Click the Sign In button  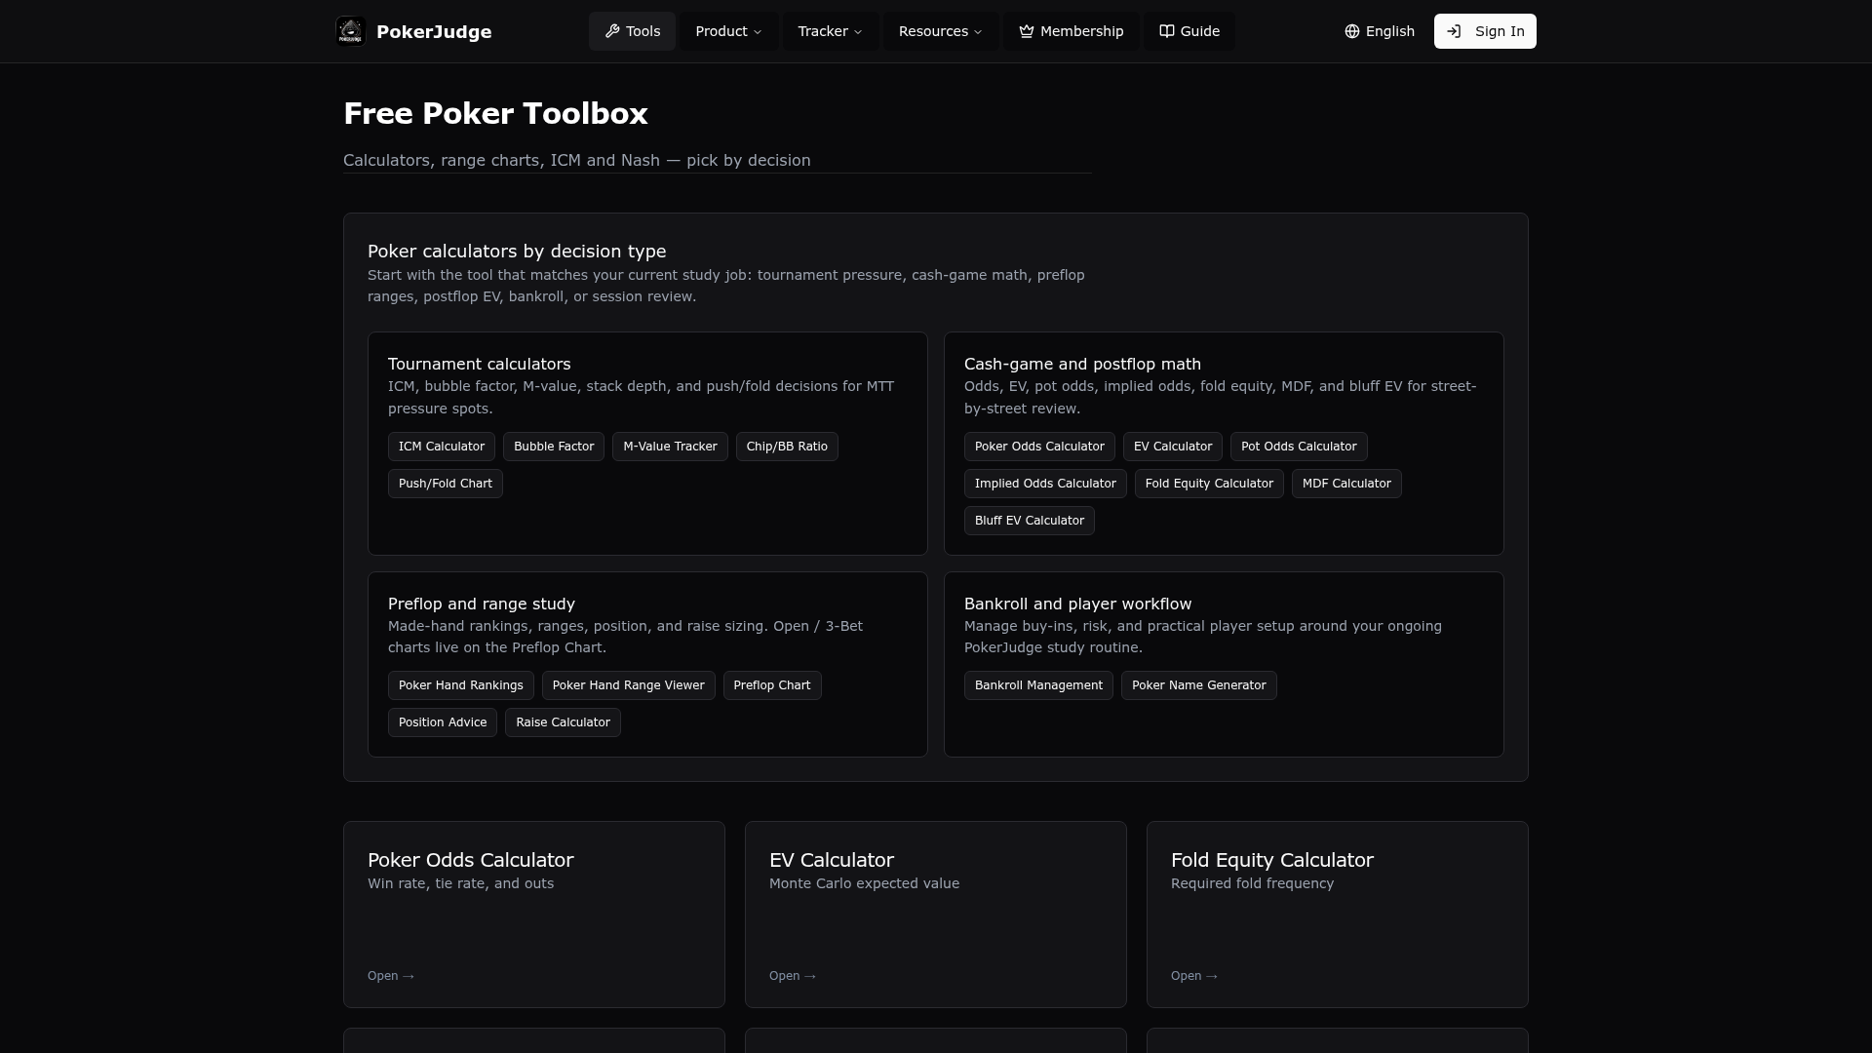[1485, 31]
